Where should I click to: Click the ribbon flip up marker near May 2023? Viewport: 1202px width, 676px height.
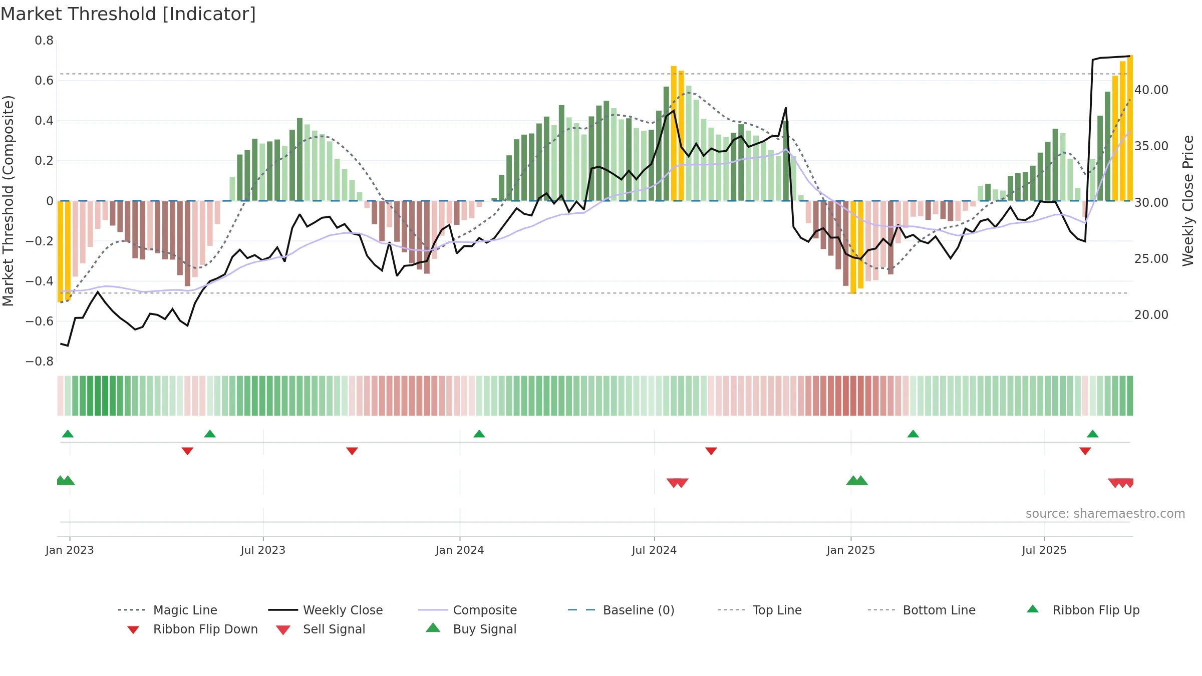point(210,434)
